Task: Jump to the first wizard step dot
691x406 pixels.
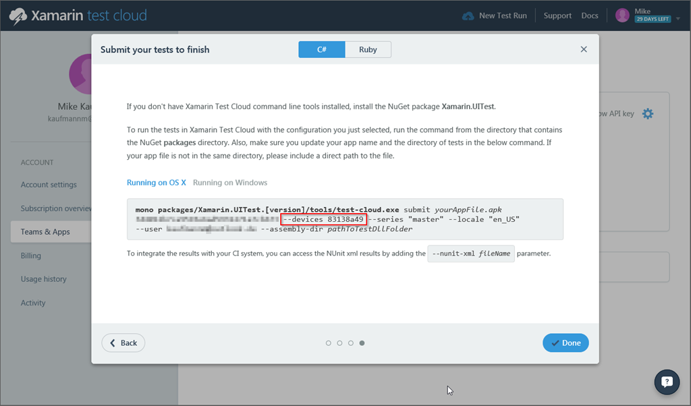Action: [x=329, y=343]
